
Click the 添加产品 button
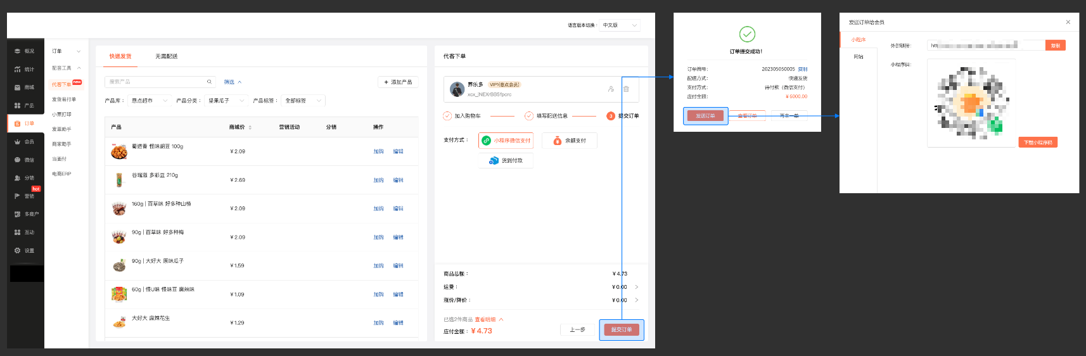tap(398, 82)
